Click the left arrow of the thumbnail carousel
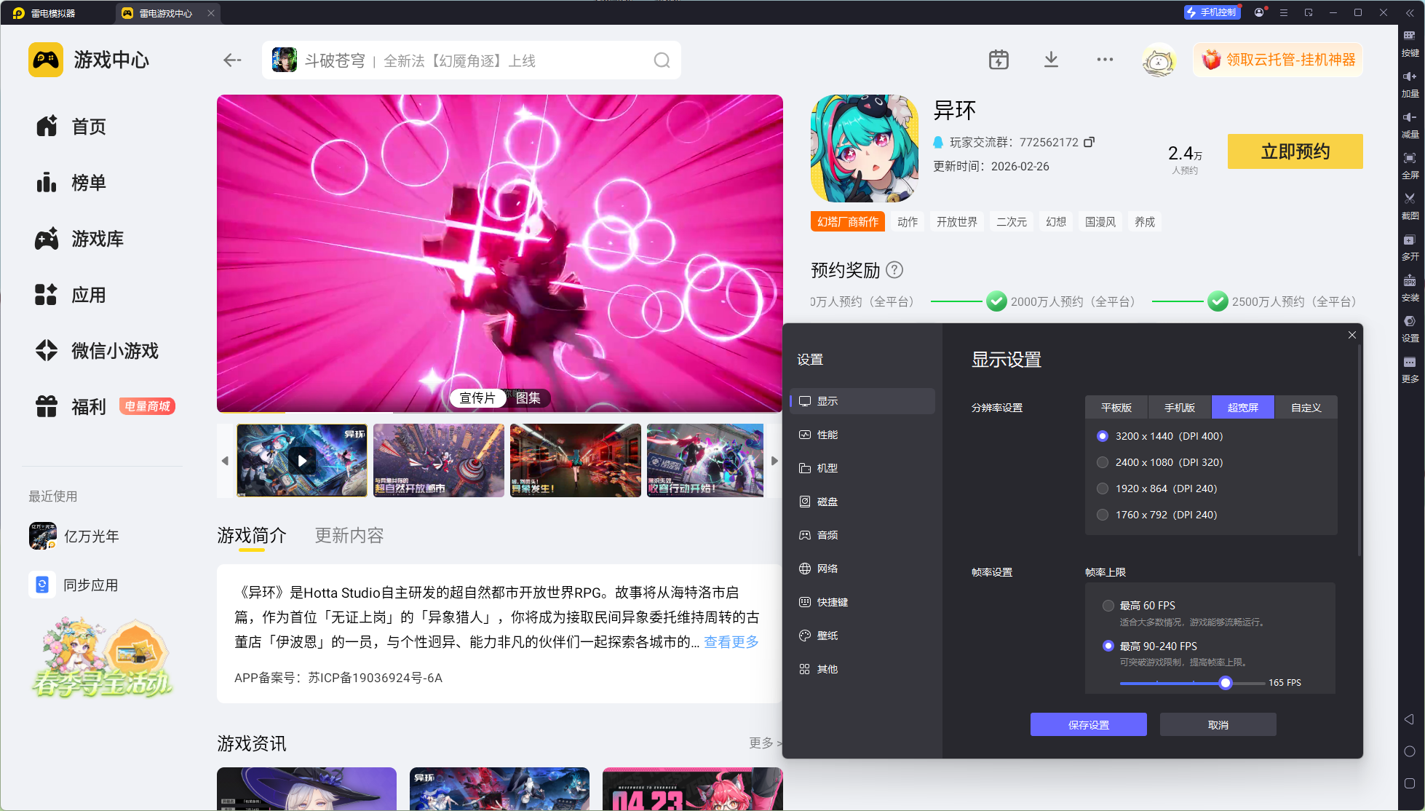1425x811 pixels. click(x=225, y=461)
